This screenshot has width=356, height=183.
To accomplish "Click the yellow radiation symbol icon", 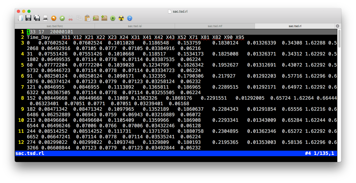I will (121, 18).
